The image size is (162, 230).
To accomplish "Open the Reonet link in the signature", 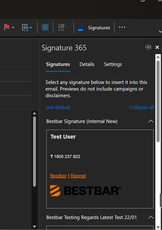I will tap(78, 176).
